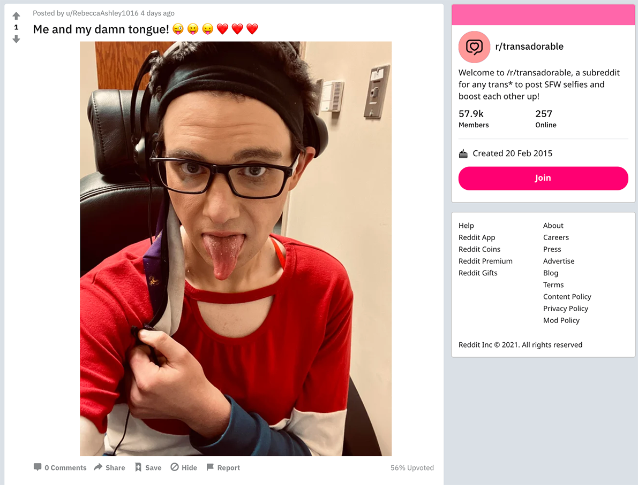Click the cake icon beside Created date
This screenshot has height=485, width=638.
tap(463, 153)
